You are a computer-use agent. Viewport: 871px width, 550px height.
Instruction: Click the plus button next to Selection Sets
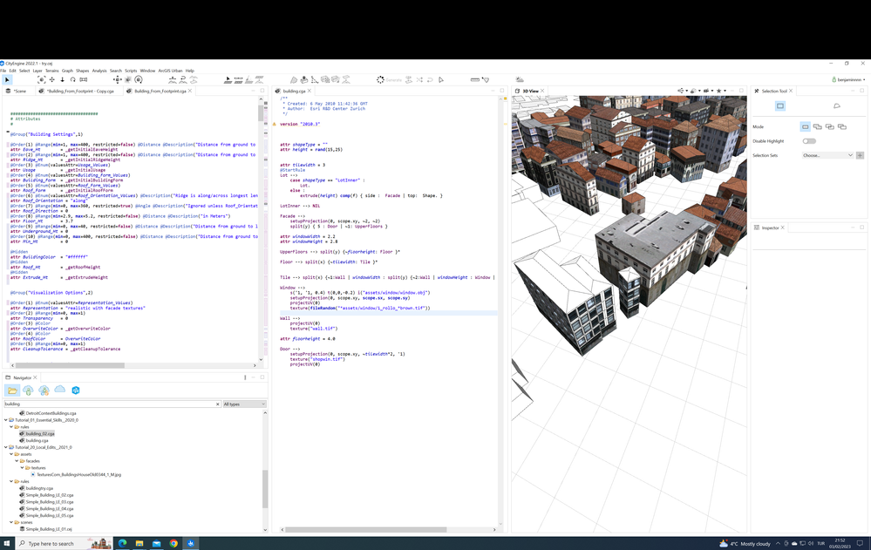tap(860, 155)
